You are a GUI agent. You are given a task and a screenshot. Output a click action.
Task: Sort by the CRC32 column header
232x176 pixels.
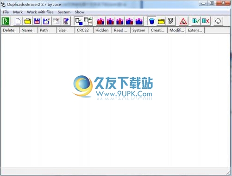pyautogui.click(x=84, y=30)
